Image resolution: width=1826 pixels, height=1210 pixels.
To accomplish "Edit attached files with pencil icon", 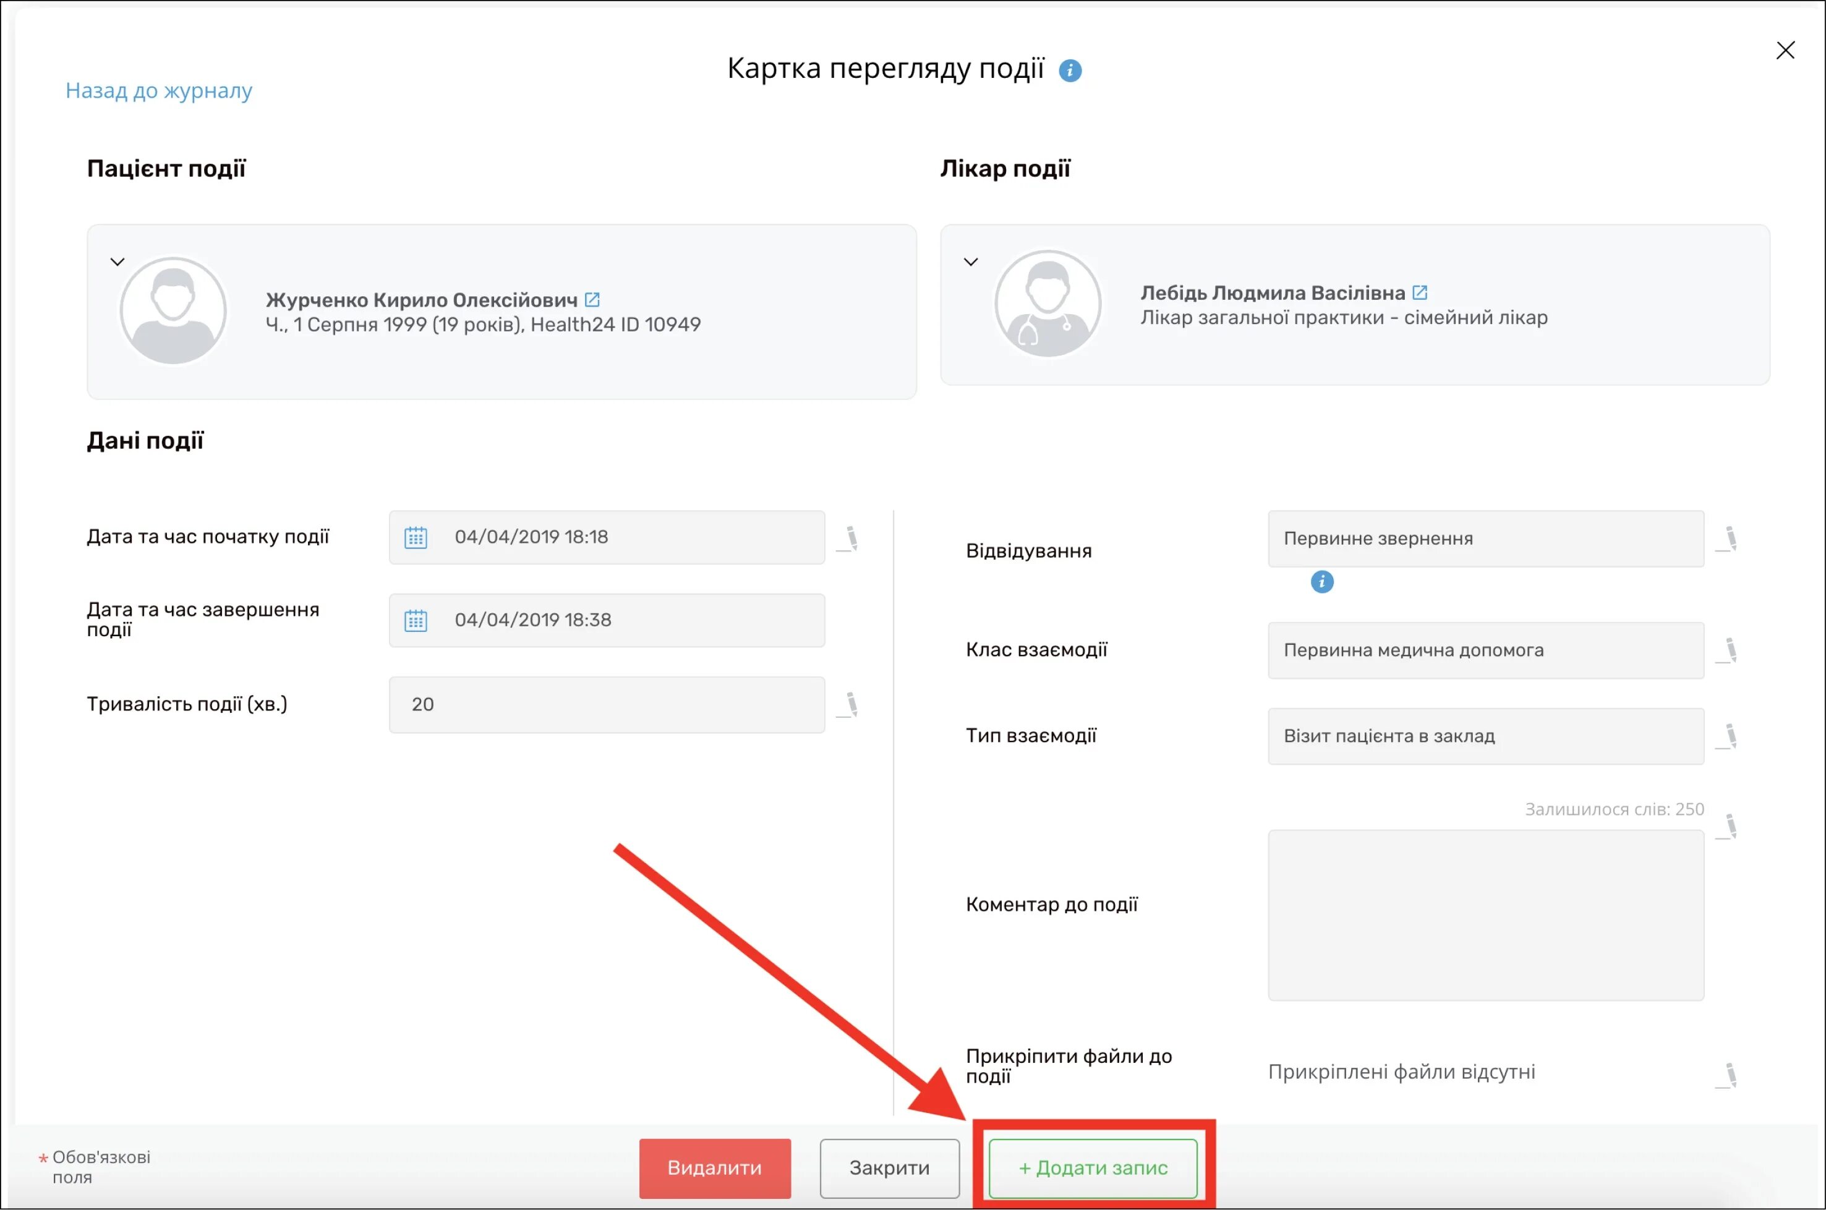I will point(1727,1075).
